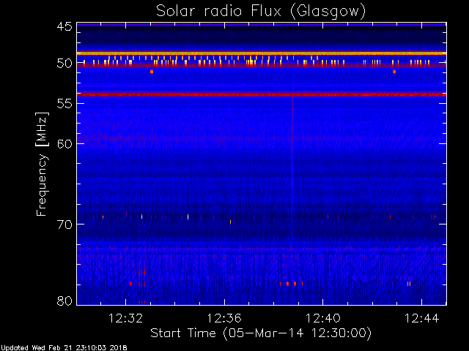Click the 80 frequency tick label
The width and height of the screenshot is (469, 351).
(x=64, y=301)
